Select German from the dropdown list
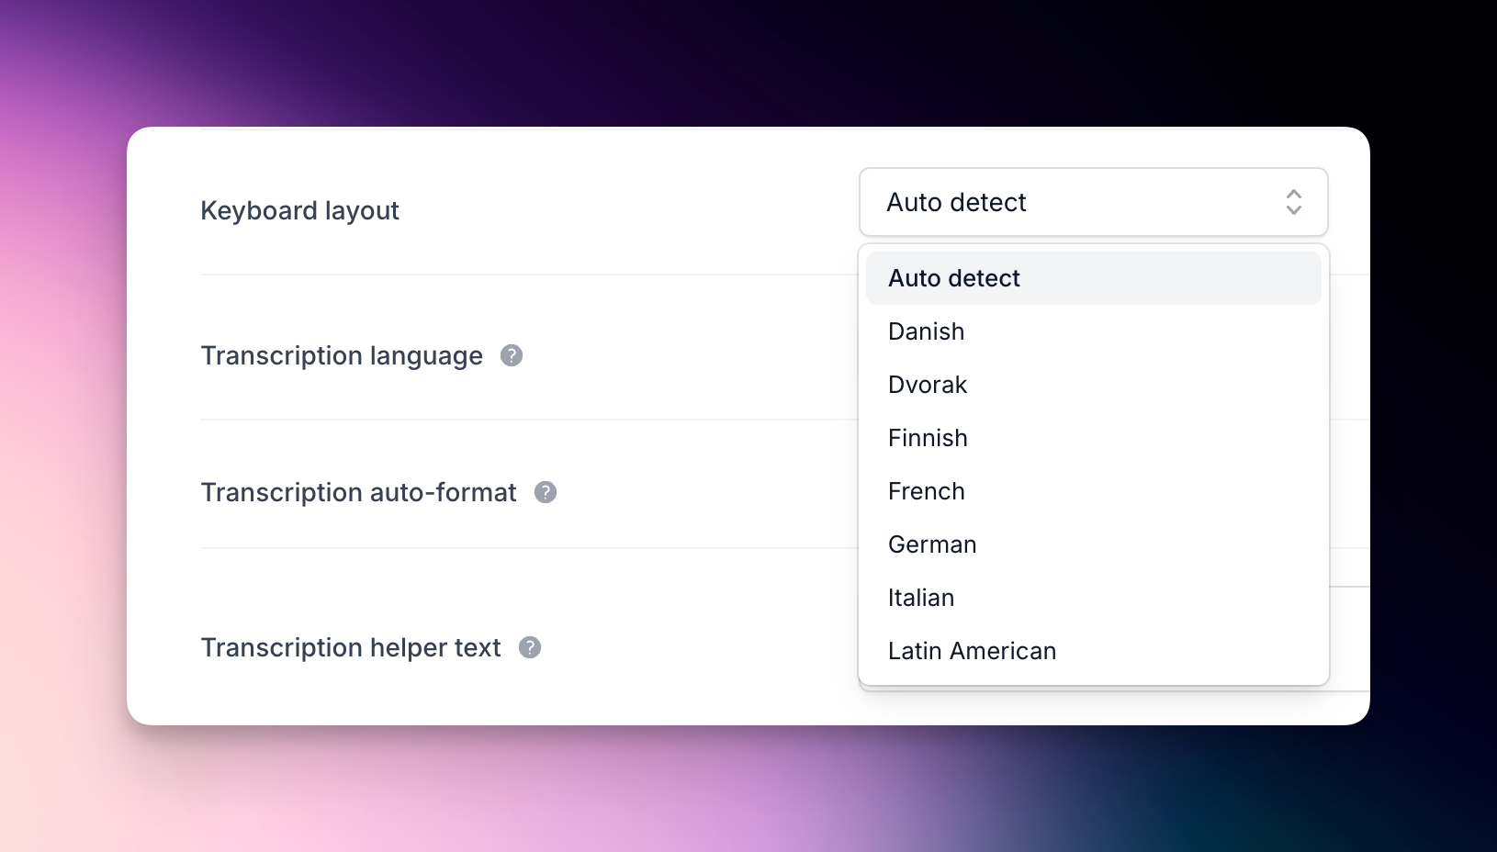 [x=1093, y=544]
